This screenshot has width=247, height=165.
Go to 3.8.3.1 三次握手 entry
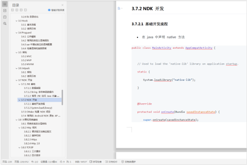tap(32, 151)
